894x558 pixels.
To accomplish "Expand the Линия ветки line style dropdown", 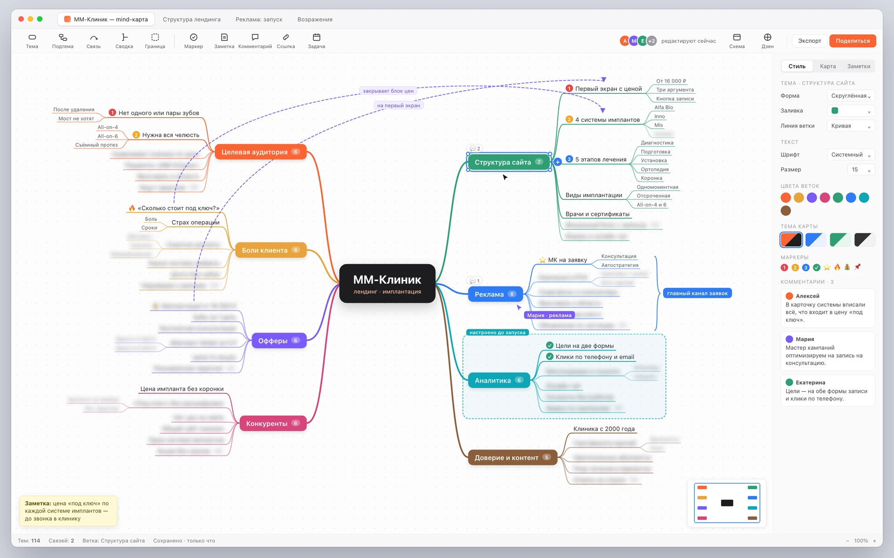I will click(851, 126).
